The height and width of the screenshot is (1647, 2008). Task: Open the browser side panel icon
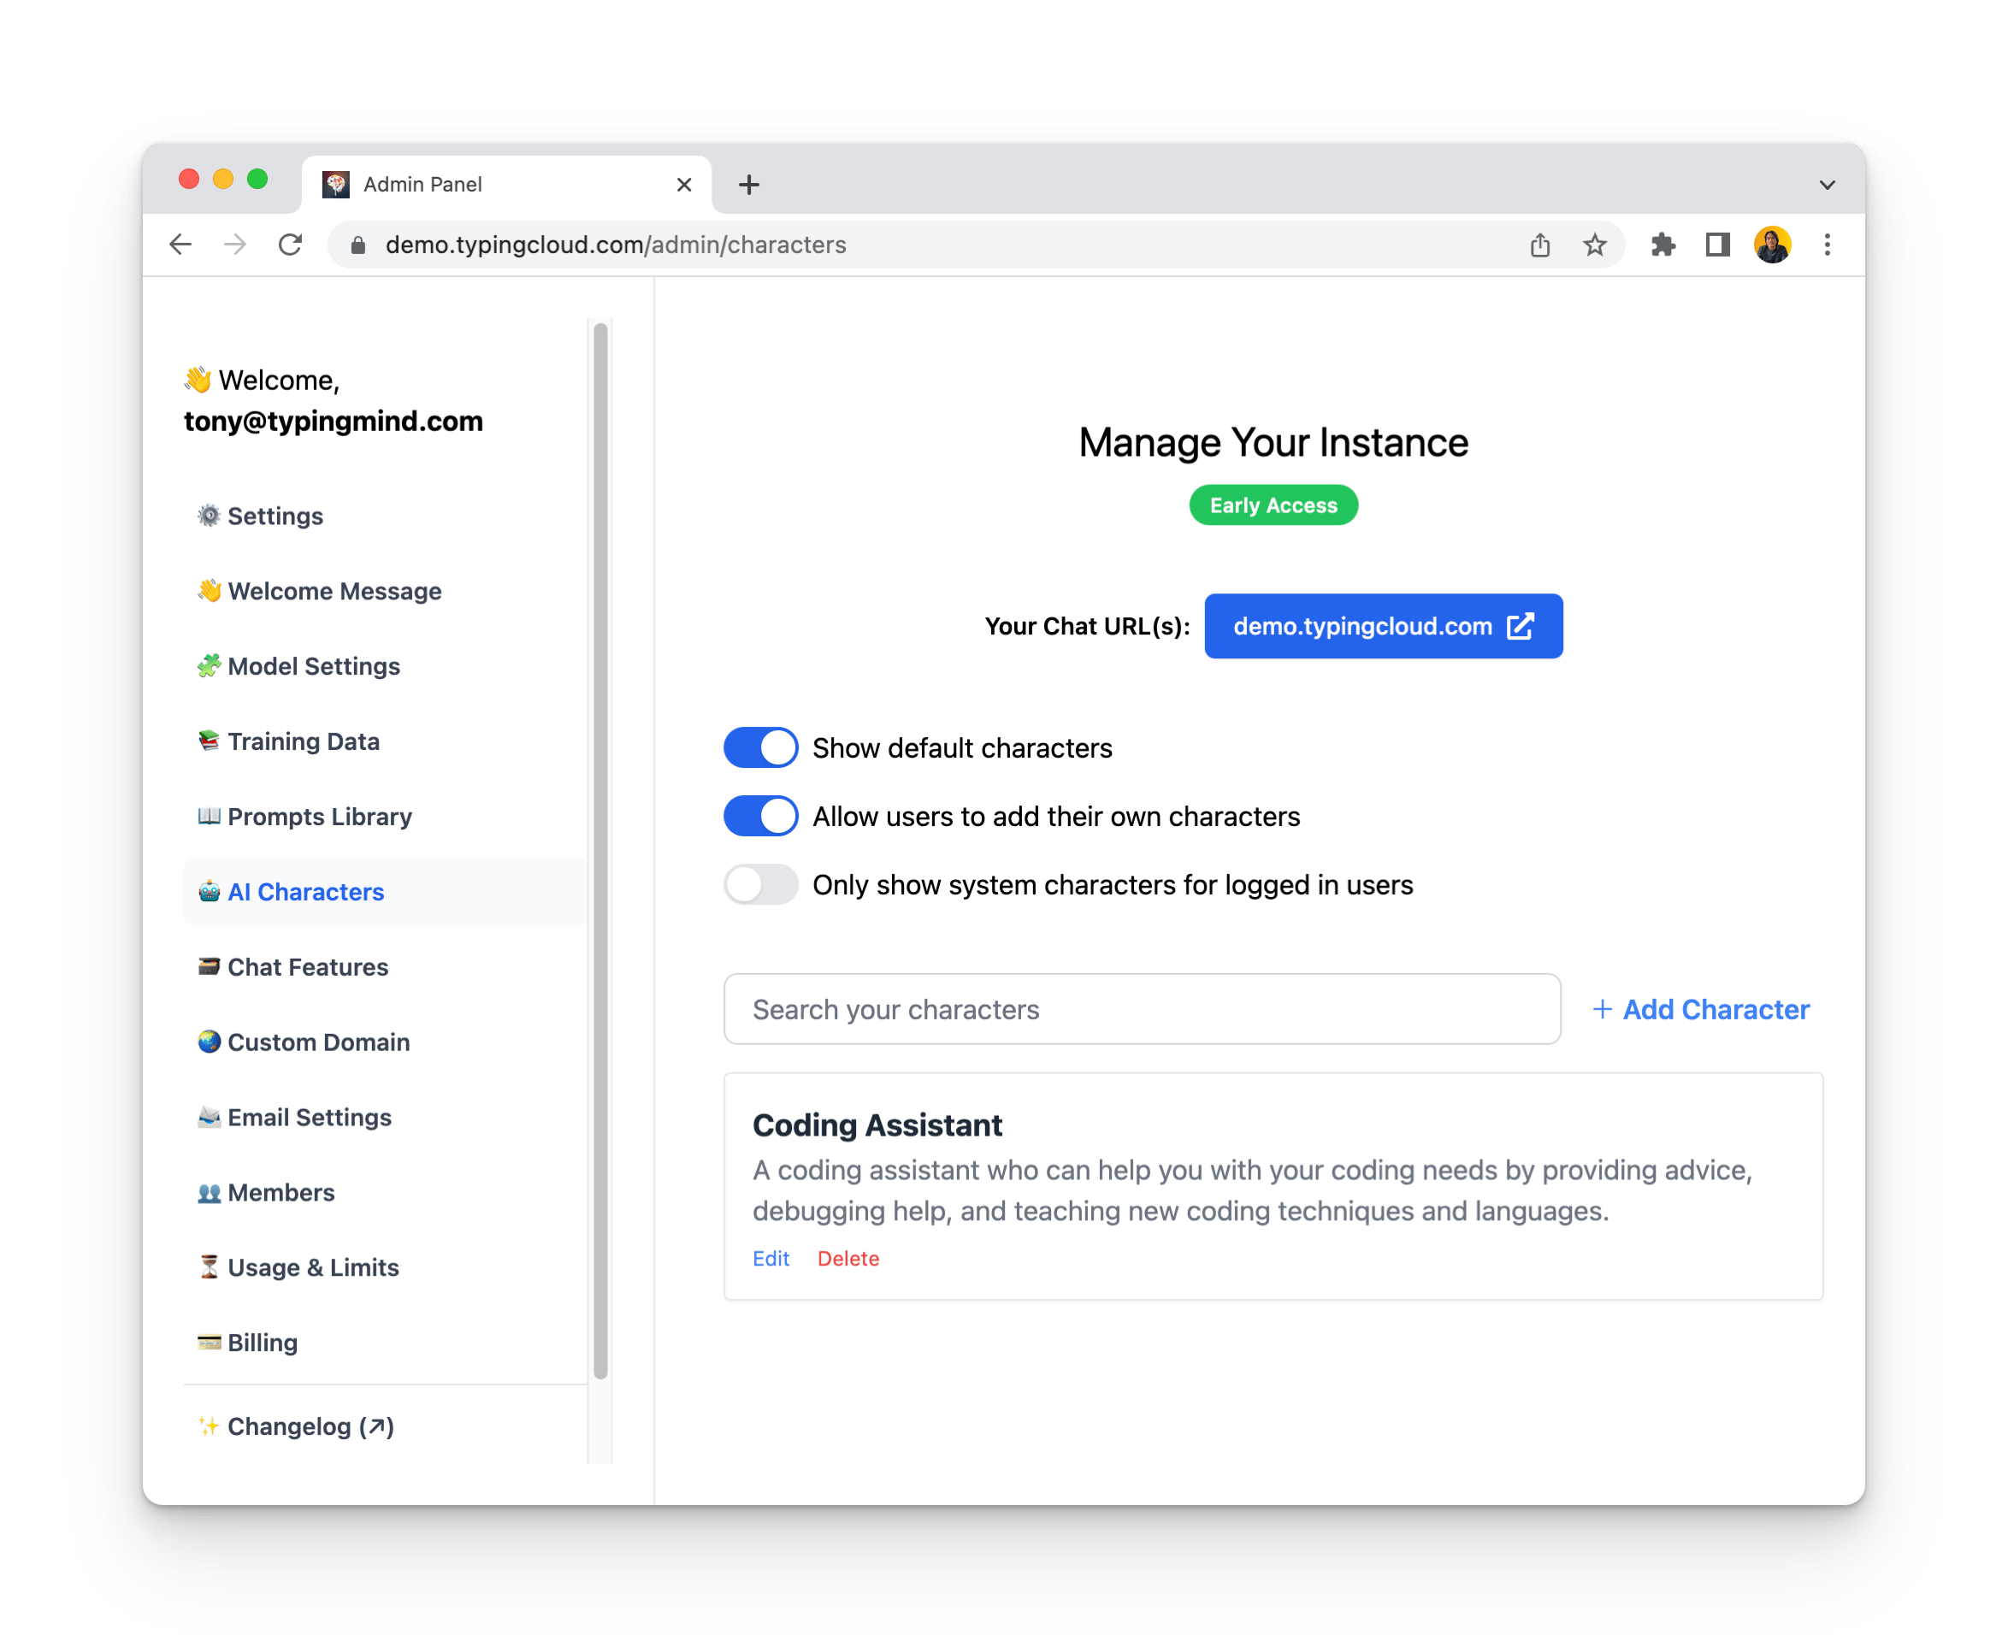point(1717,245)
